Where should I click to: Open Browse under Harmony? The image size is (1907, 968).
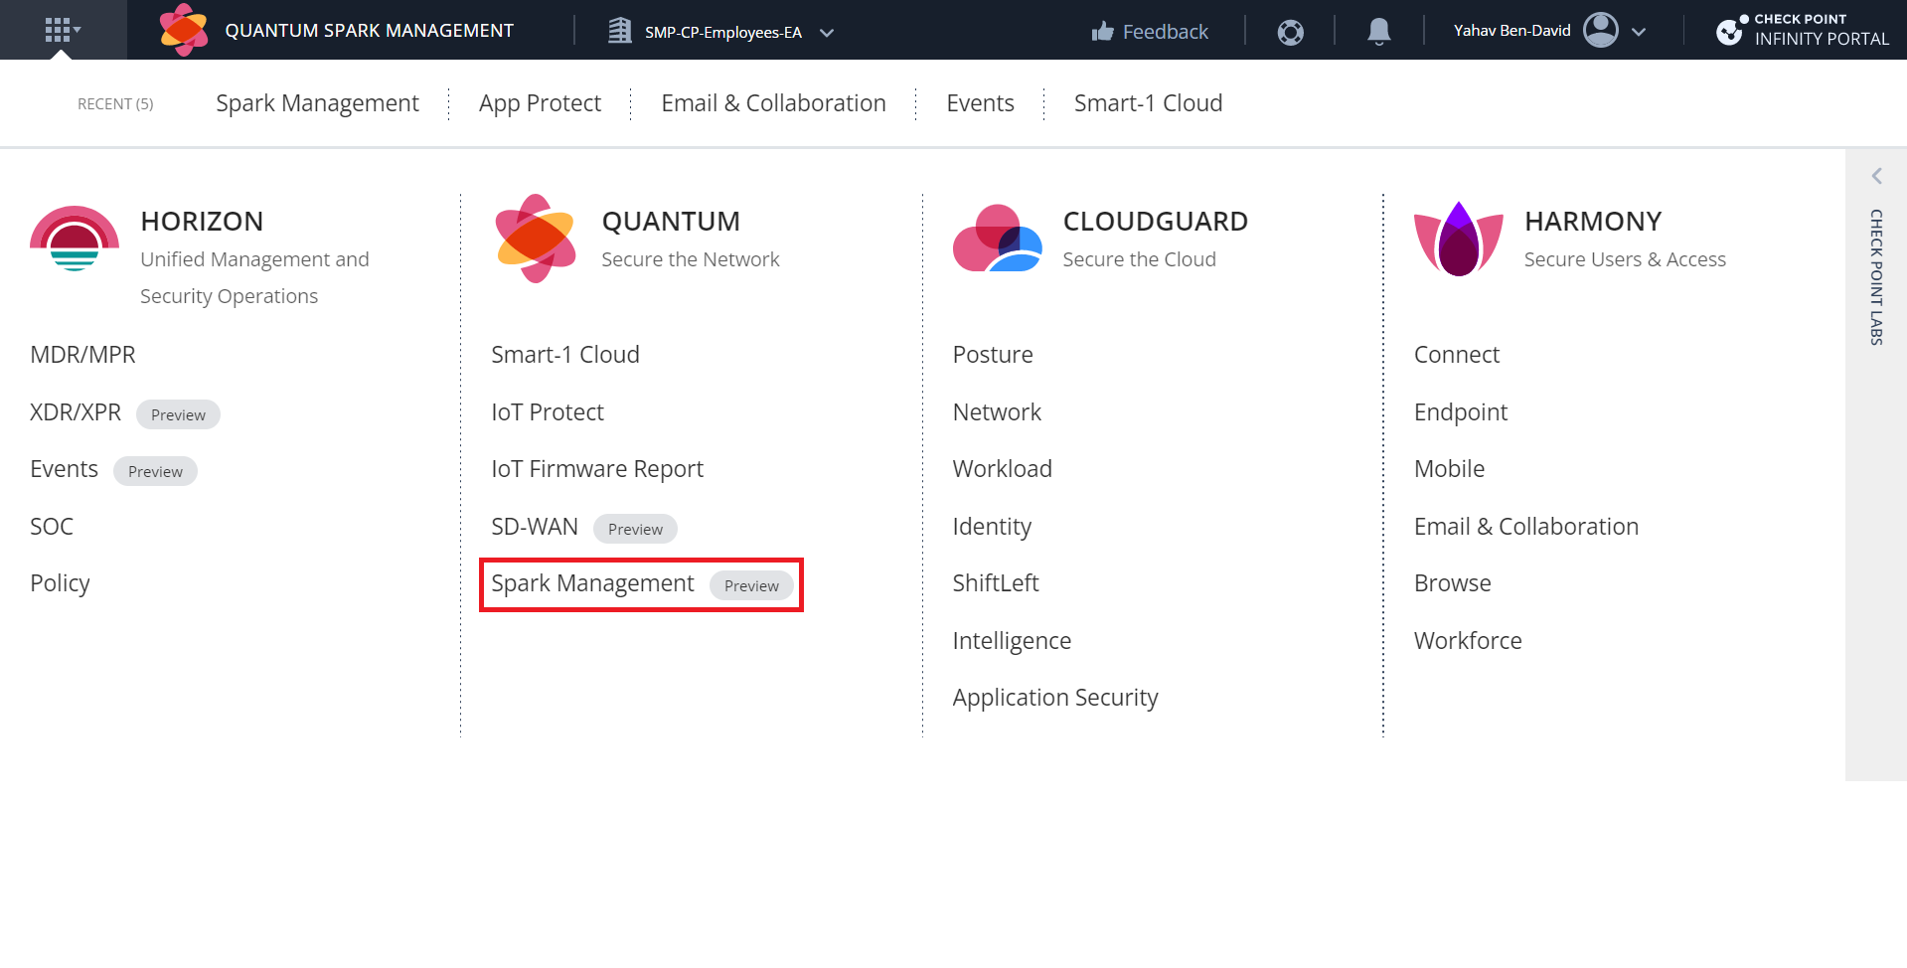[1453, 583]
